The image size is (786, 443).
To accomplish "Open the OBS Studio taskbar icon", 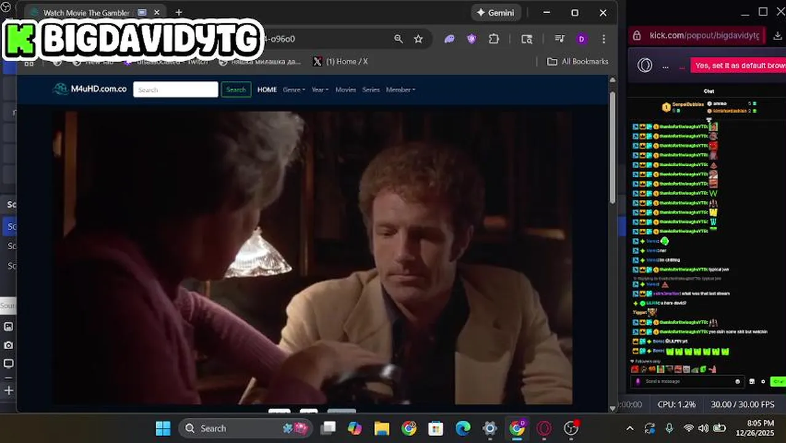I will click(572, 428).
